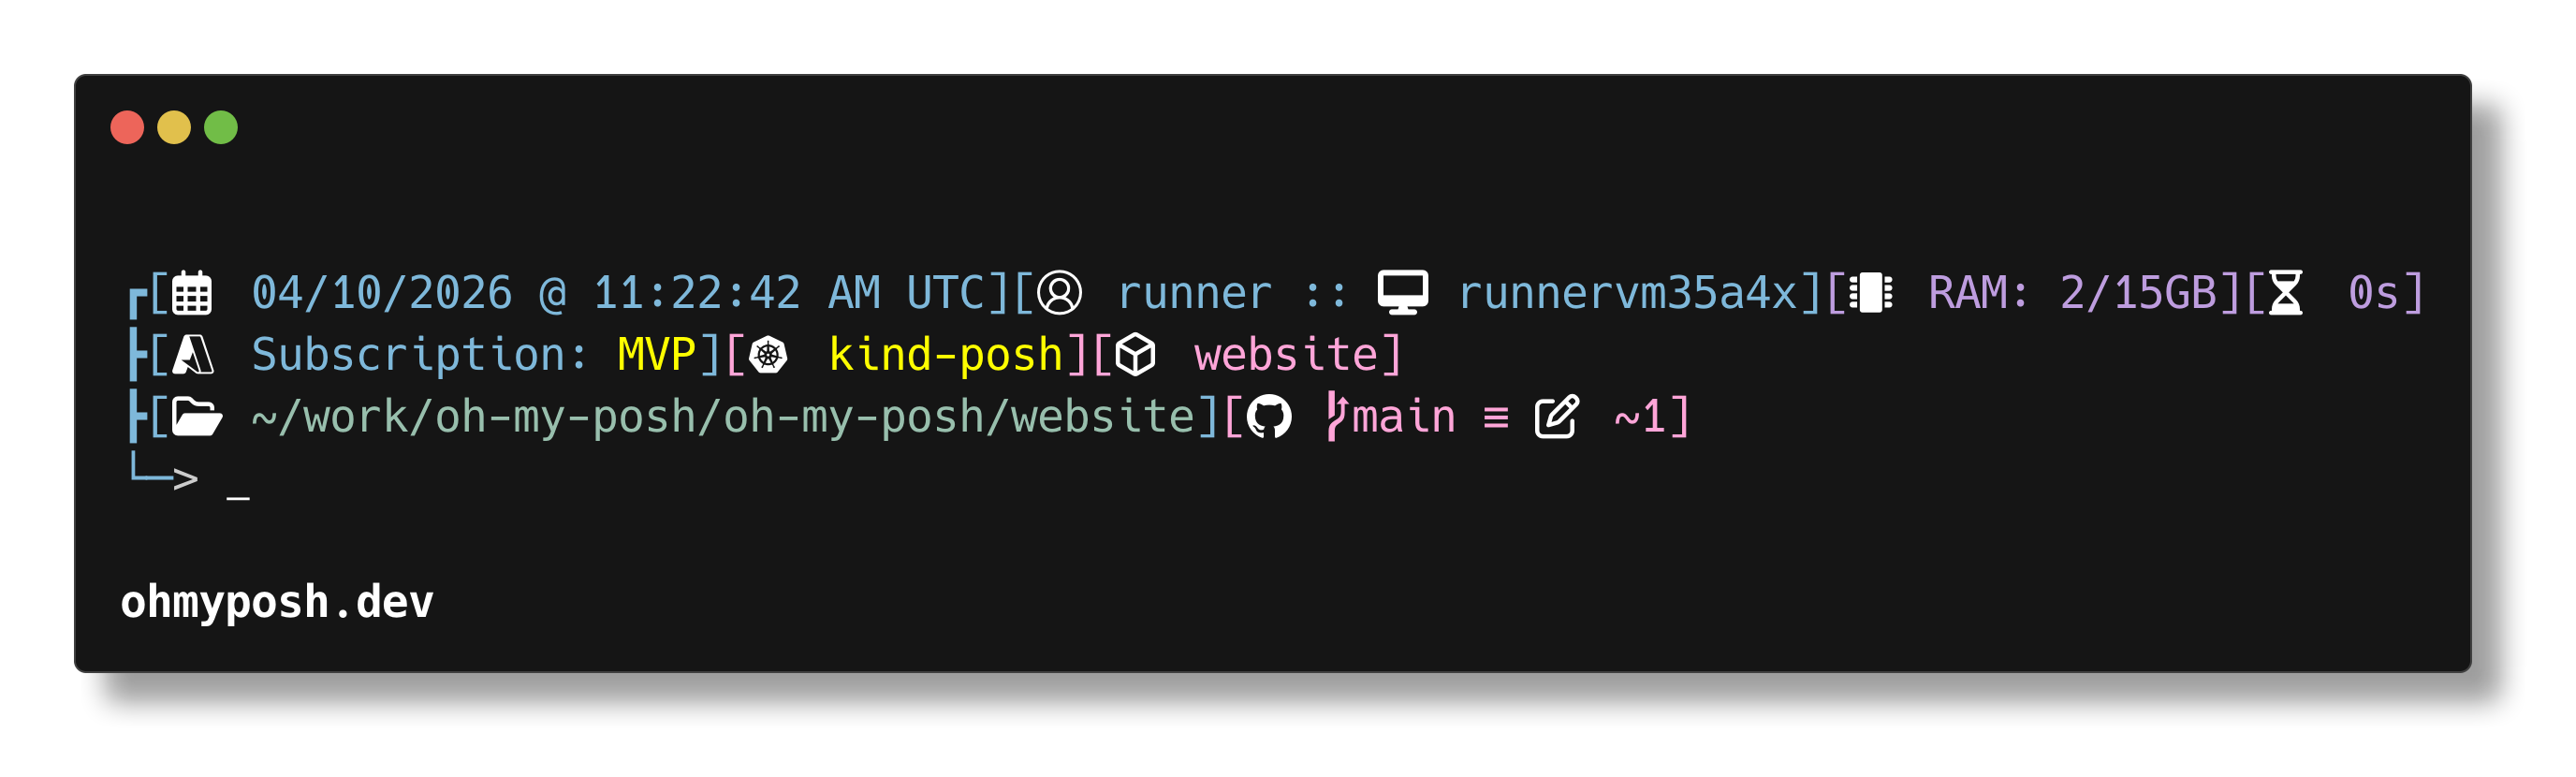The image size is (2576, 777).
Task: Click the pencil edit modified-files icon
Action: pyautogui.click(x=1556, y=417)
